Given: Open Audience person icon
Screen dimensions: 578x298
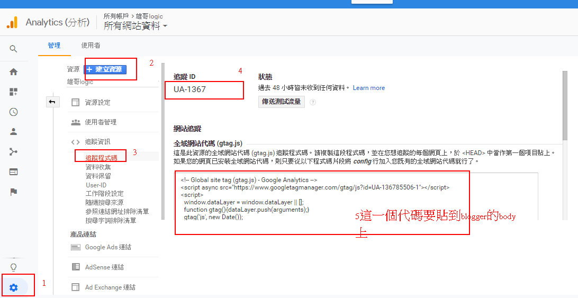Looking at the screenshot, I should tap(13, 132).
